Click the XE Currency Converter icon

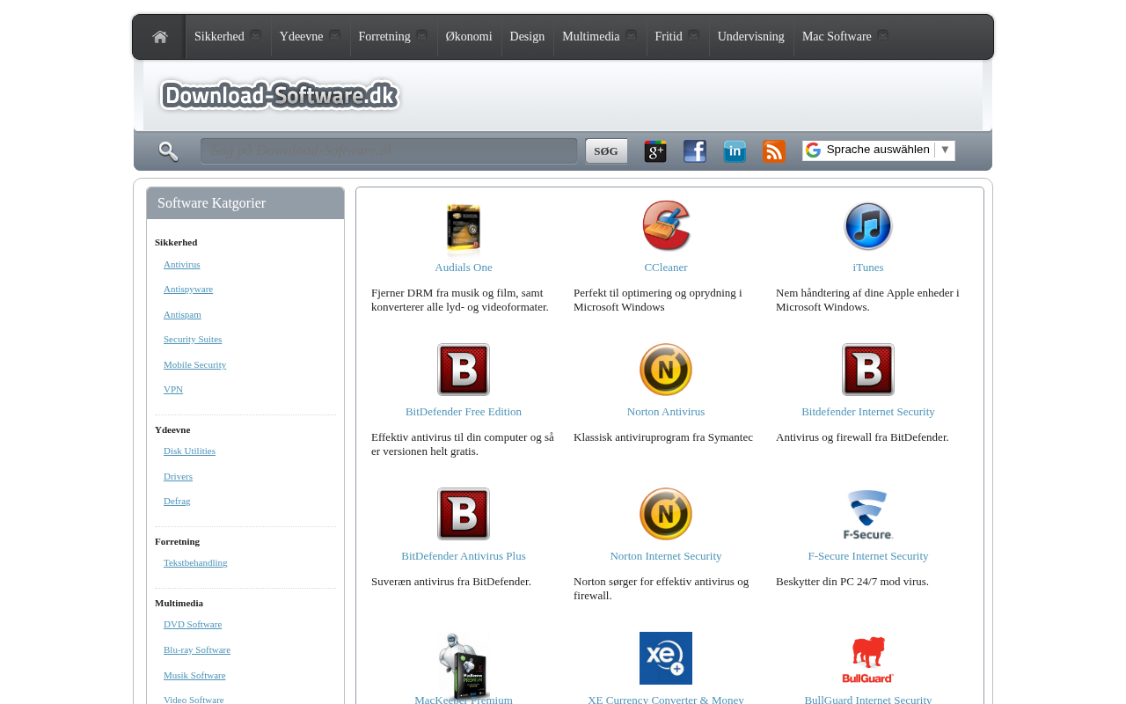(x=666, y=658)
